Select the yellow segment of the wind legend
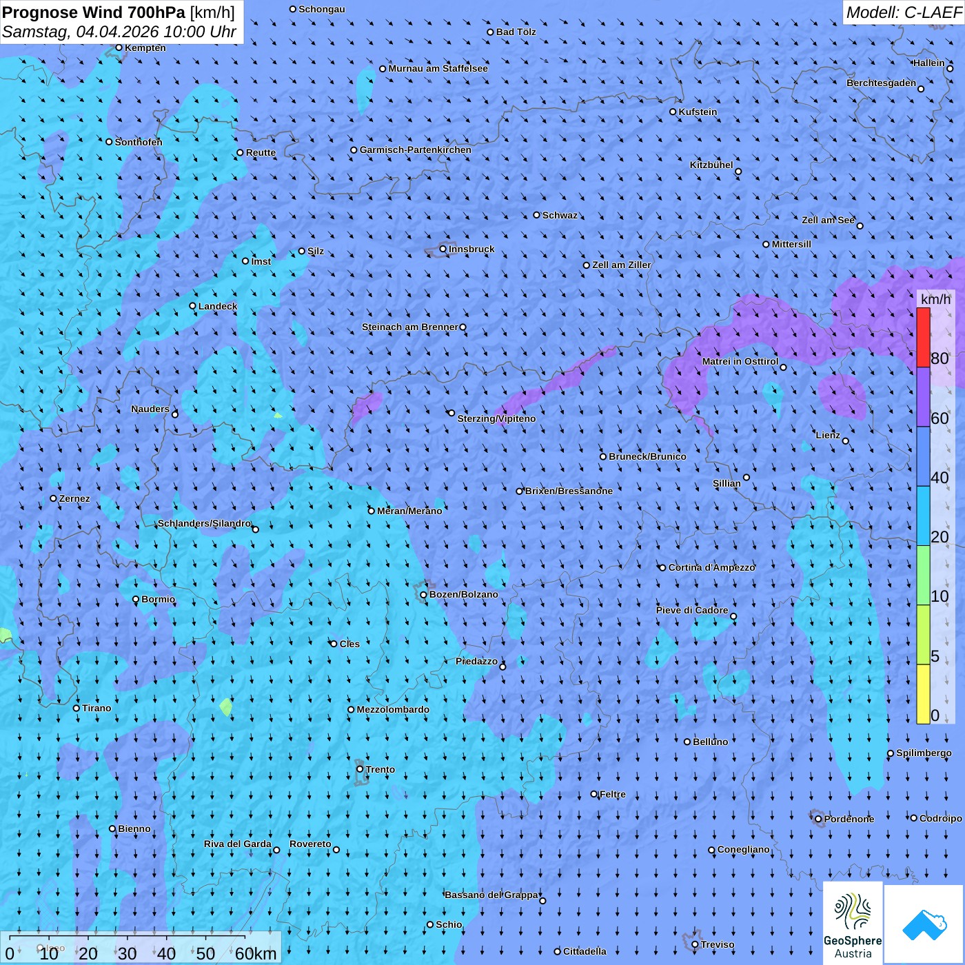Image resolution: width=965 pixels, height=965 pixels. (x=923, y=693)
